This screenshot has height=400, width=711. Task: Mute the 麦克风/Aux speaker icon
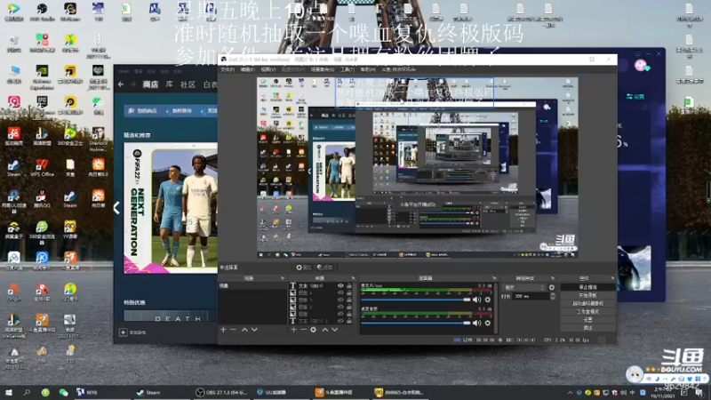[x=476, y=300]
